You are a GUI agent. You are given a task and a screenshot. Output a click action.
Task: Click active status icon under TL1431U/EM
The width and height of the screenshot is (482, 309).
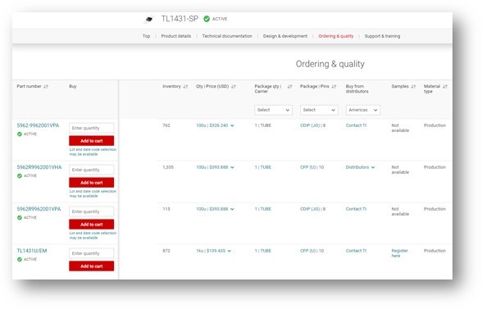point(20,260)
